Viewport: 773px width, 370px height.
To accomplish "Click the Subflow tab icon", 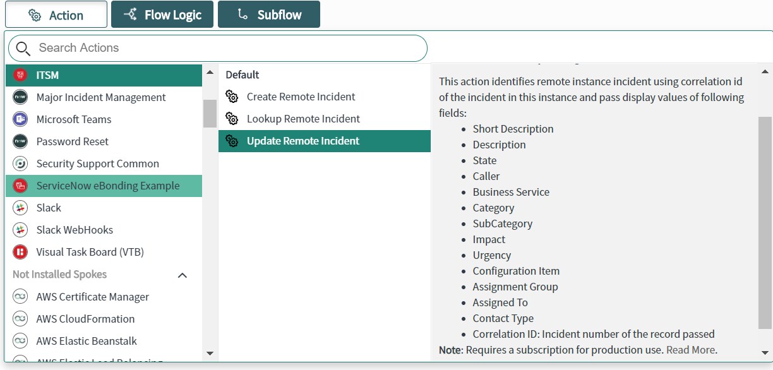I will tap(243, 15).
